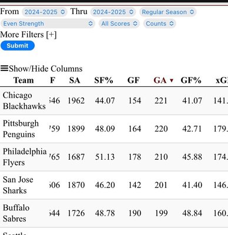The width and height of the screenshot is (228, 235).
Task: Open the All Scores dropdown
Action: 119,23
